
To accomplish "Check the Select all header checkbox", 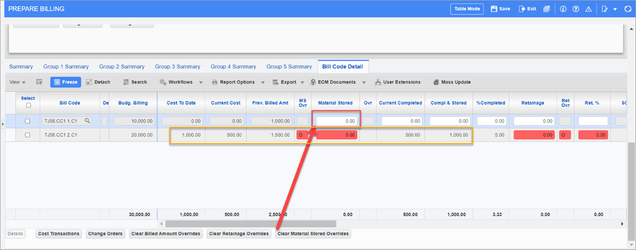I will point(28,105).
